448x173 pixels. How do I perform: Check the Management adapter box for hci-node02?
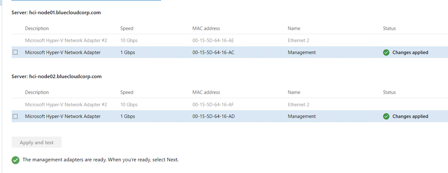tap(15, 116)
